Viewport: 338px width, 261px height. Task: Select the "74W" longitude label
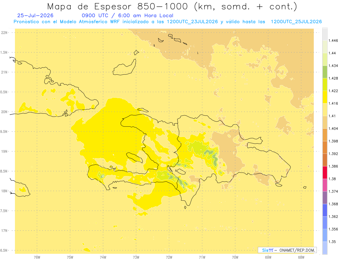point(103,258)
